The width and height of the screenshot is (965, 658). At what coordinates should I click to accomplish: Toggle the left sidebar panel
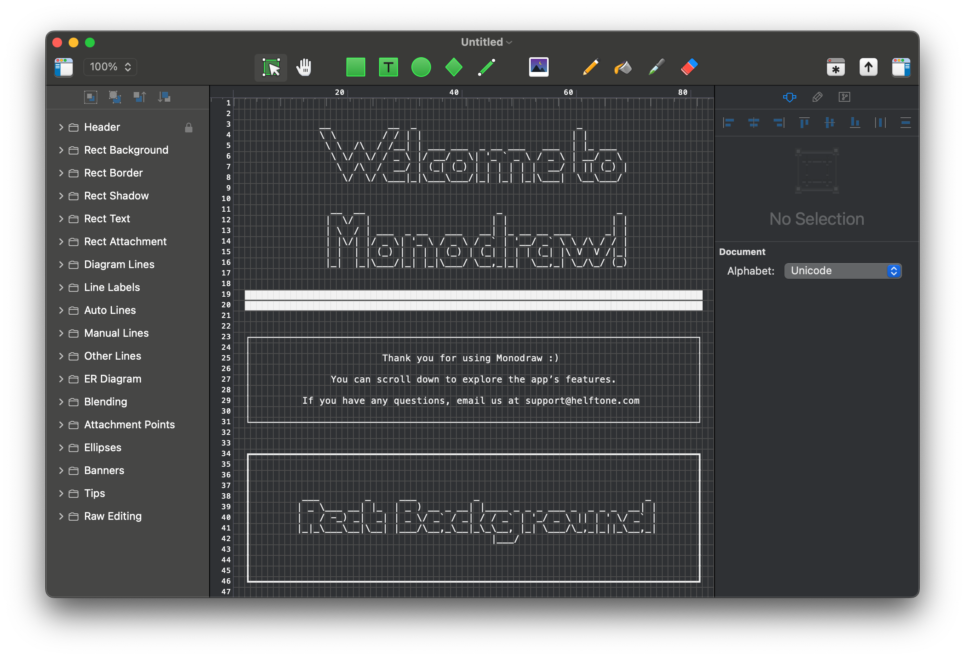pyautogui.click(x=64, y=67)
